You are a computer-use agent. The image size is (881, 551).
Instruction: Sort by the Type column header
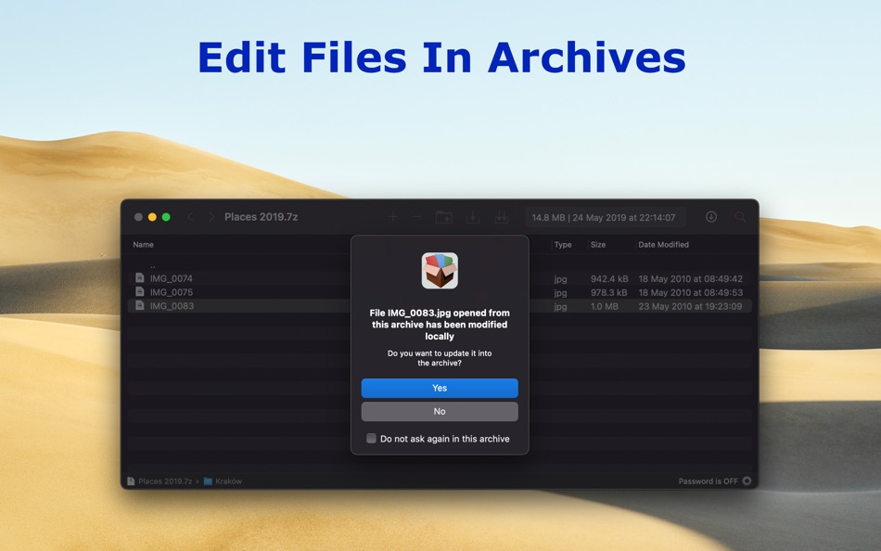(562, 245)
